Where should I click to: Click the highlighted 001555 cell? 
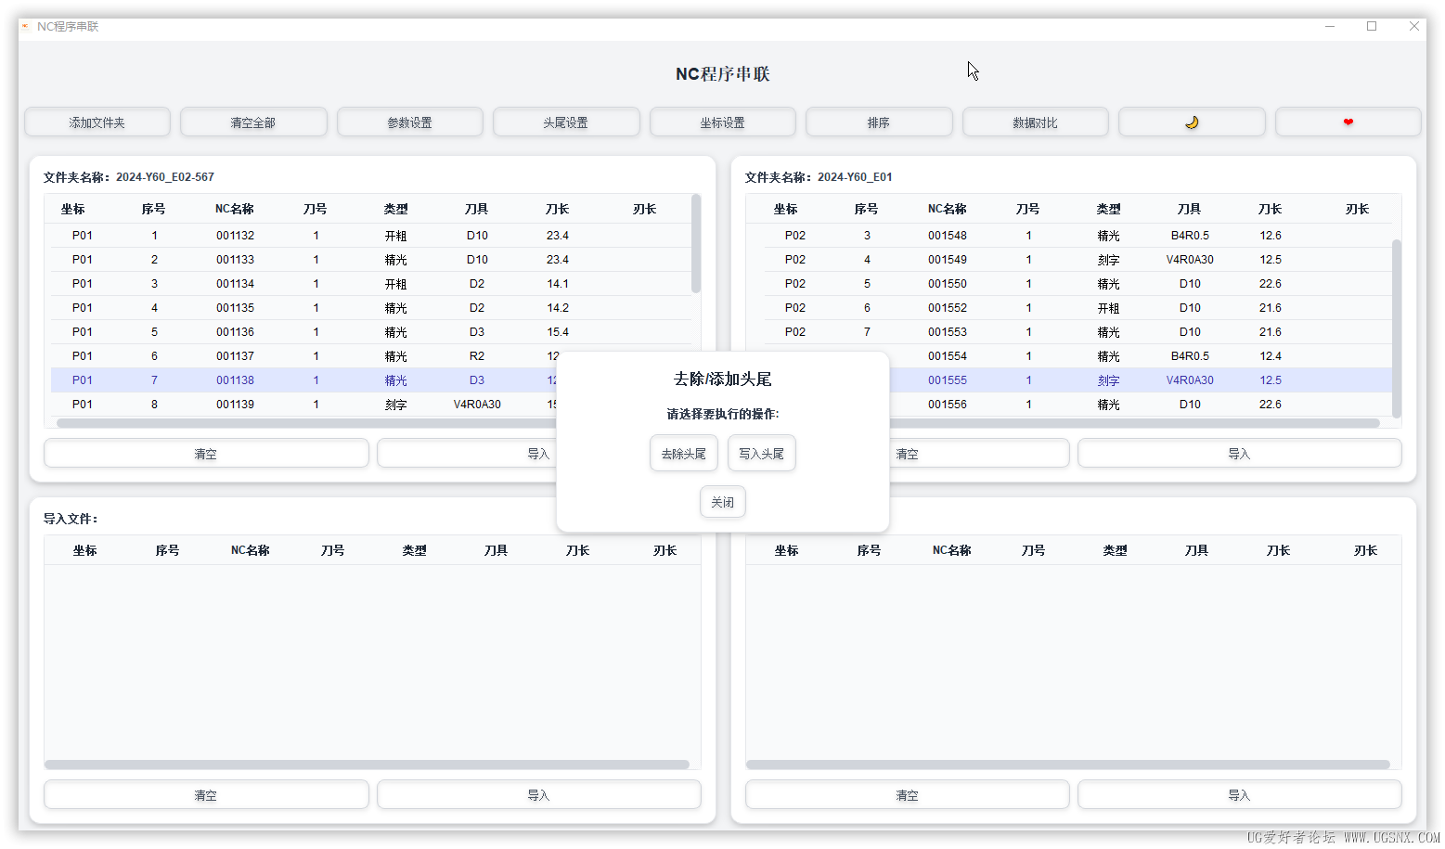click(948, 380)
